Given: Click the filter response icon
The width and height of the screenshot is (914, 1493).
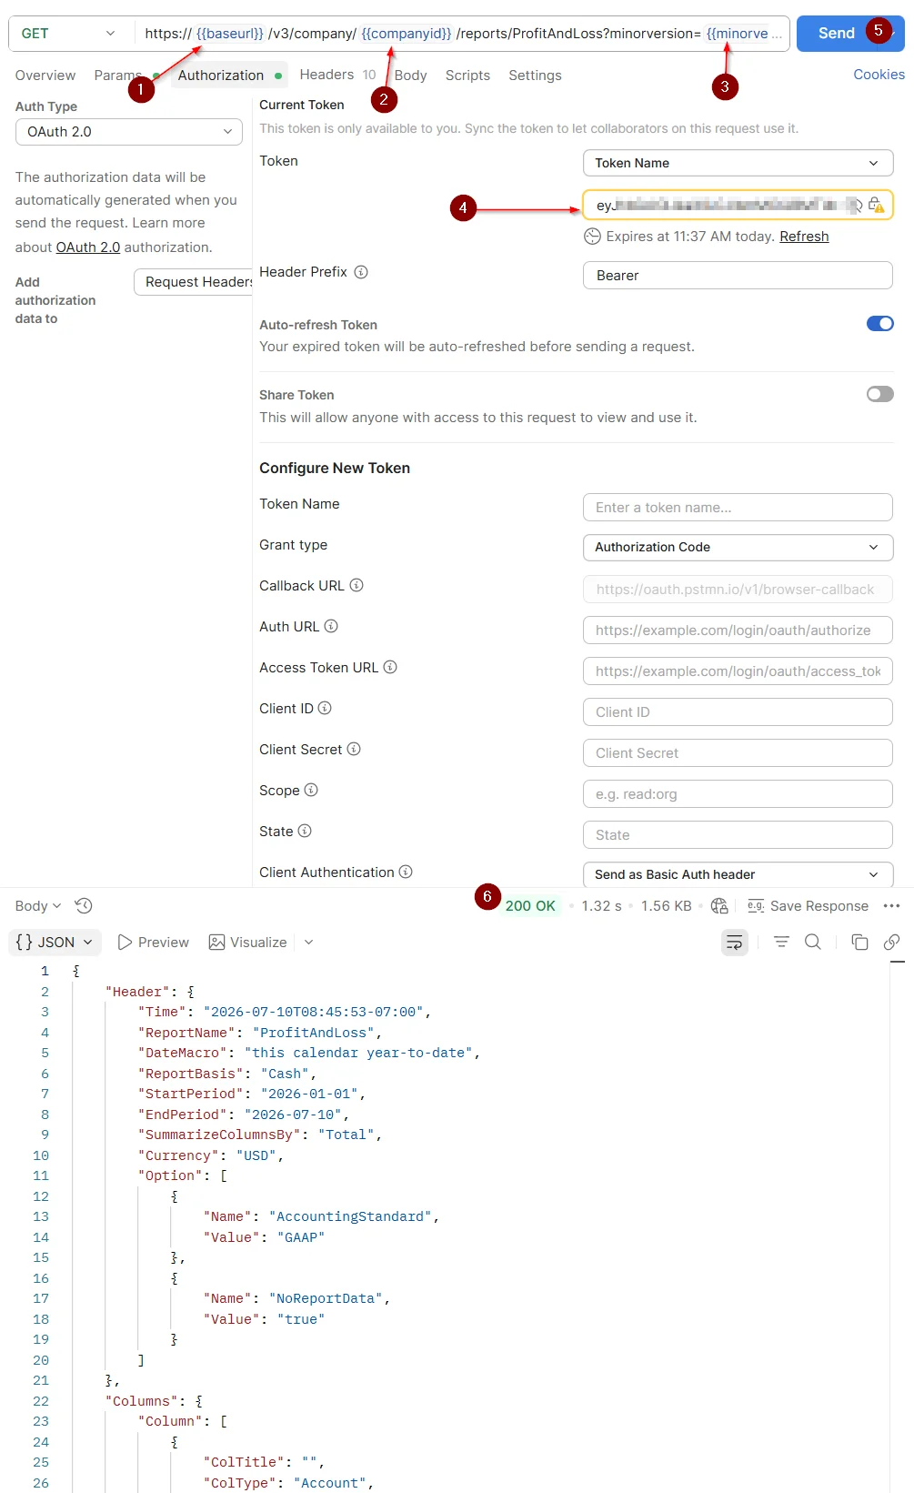Looking at the screenshot, I should click(781, 942).
